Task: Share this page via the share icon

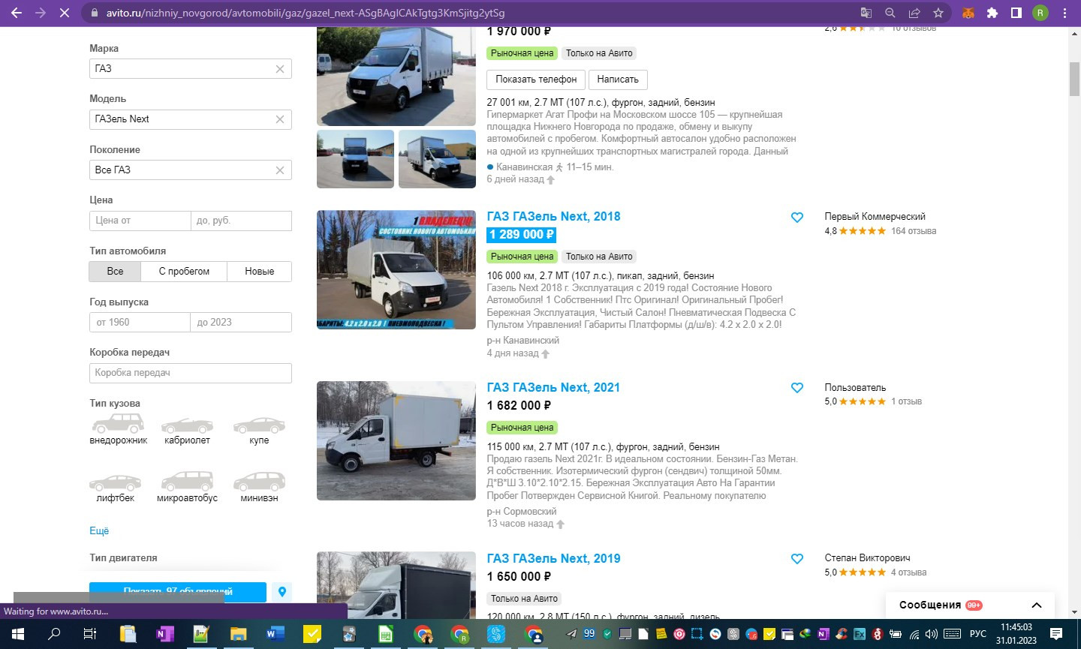Action: pos(914,13)
